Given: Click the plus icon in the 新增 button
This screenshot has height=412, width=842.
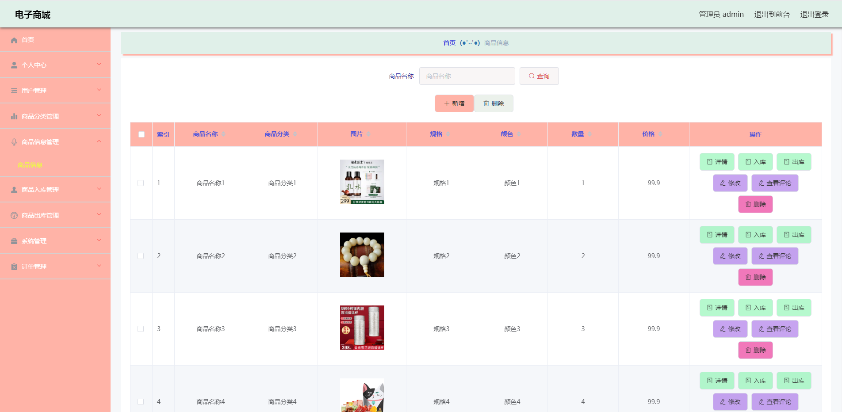Looking at the screenshot, I should (x=447, y=103).
